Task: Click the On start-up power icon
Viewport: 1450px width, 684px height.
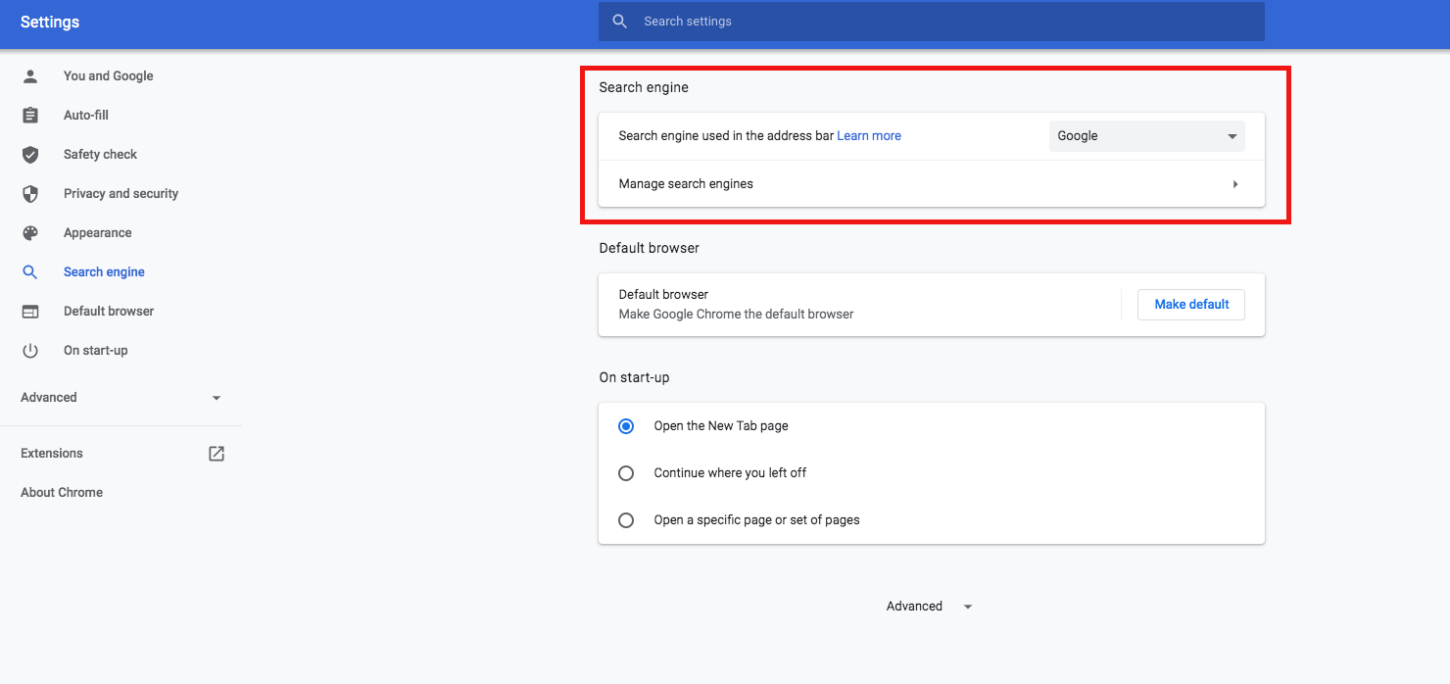Action: click(x=30, y=350)
